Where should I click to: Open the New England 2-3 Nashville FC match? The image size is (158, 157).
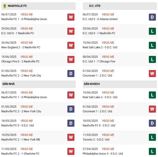coord(21,47)
